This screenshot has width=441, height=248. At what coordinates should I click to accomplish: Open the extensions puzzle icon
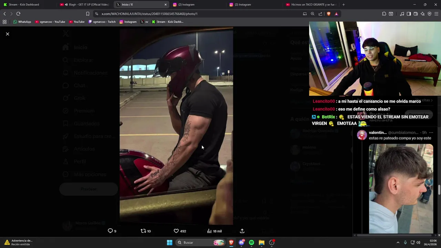tap(384, 14)
